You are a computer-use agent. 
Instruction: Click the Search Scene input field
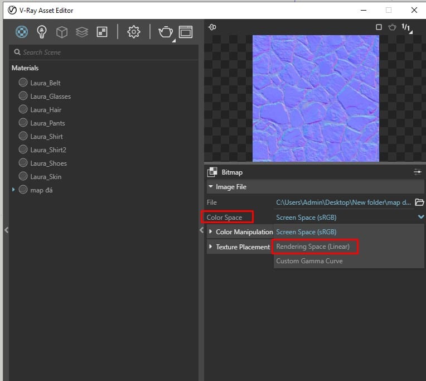click(x=106, y=52)
